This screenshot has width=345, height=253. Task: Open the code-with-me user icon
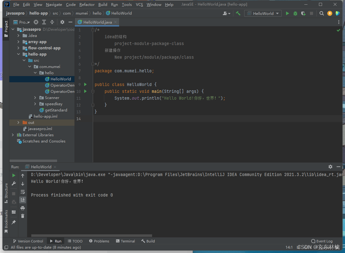(x=226, y=13)
